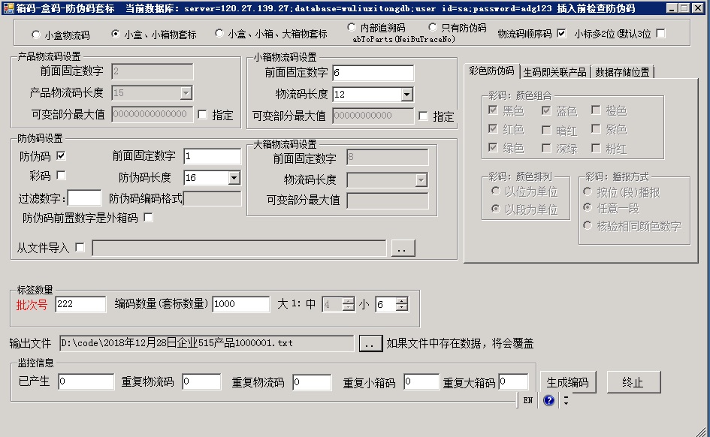Expand the 防伪码长度 dropdown
710x437 pixels.
[x=234, y=178]
